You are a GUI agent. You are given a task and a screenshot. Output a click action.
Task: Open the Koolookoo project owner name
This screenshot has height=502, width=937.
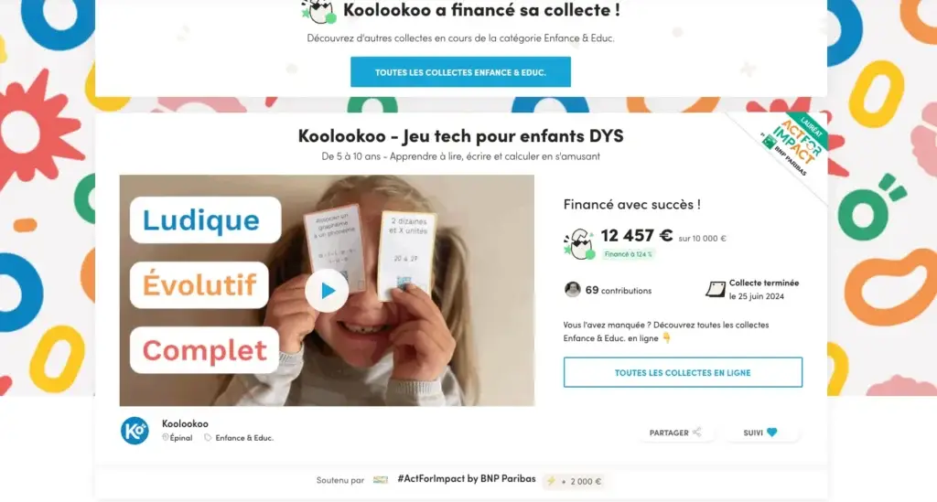click(185, 423)
